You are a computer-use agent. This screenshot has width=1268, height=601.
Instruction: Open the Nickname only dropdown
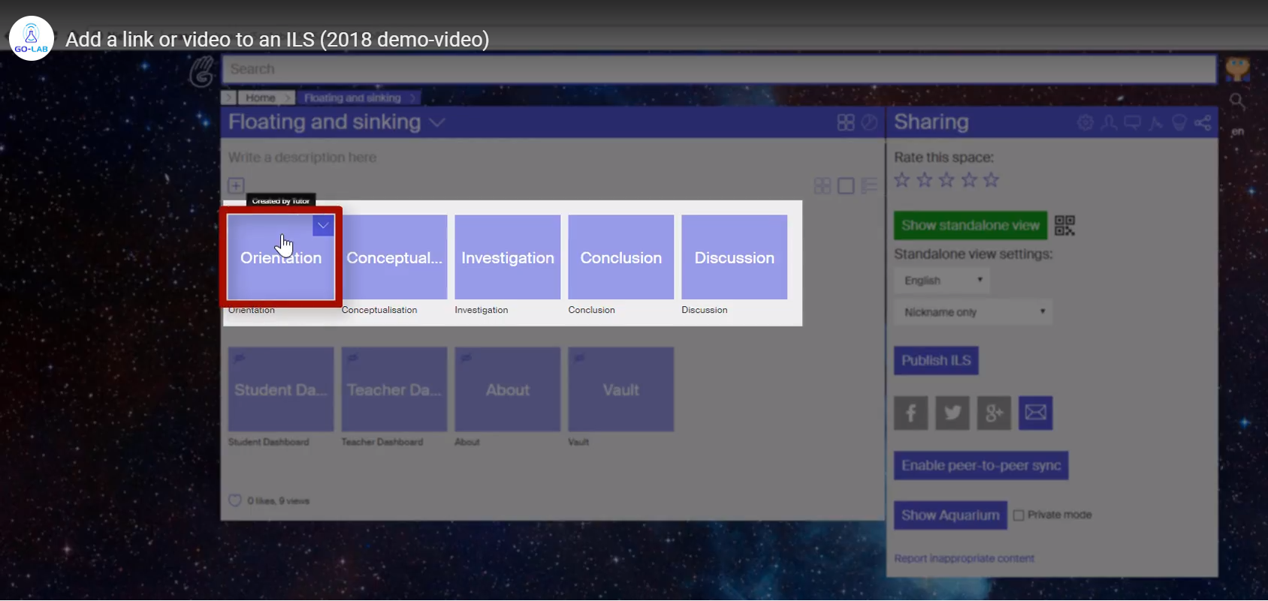pyautogui.click(x=973, y=312)
